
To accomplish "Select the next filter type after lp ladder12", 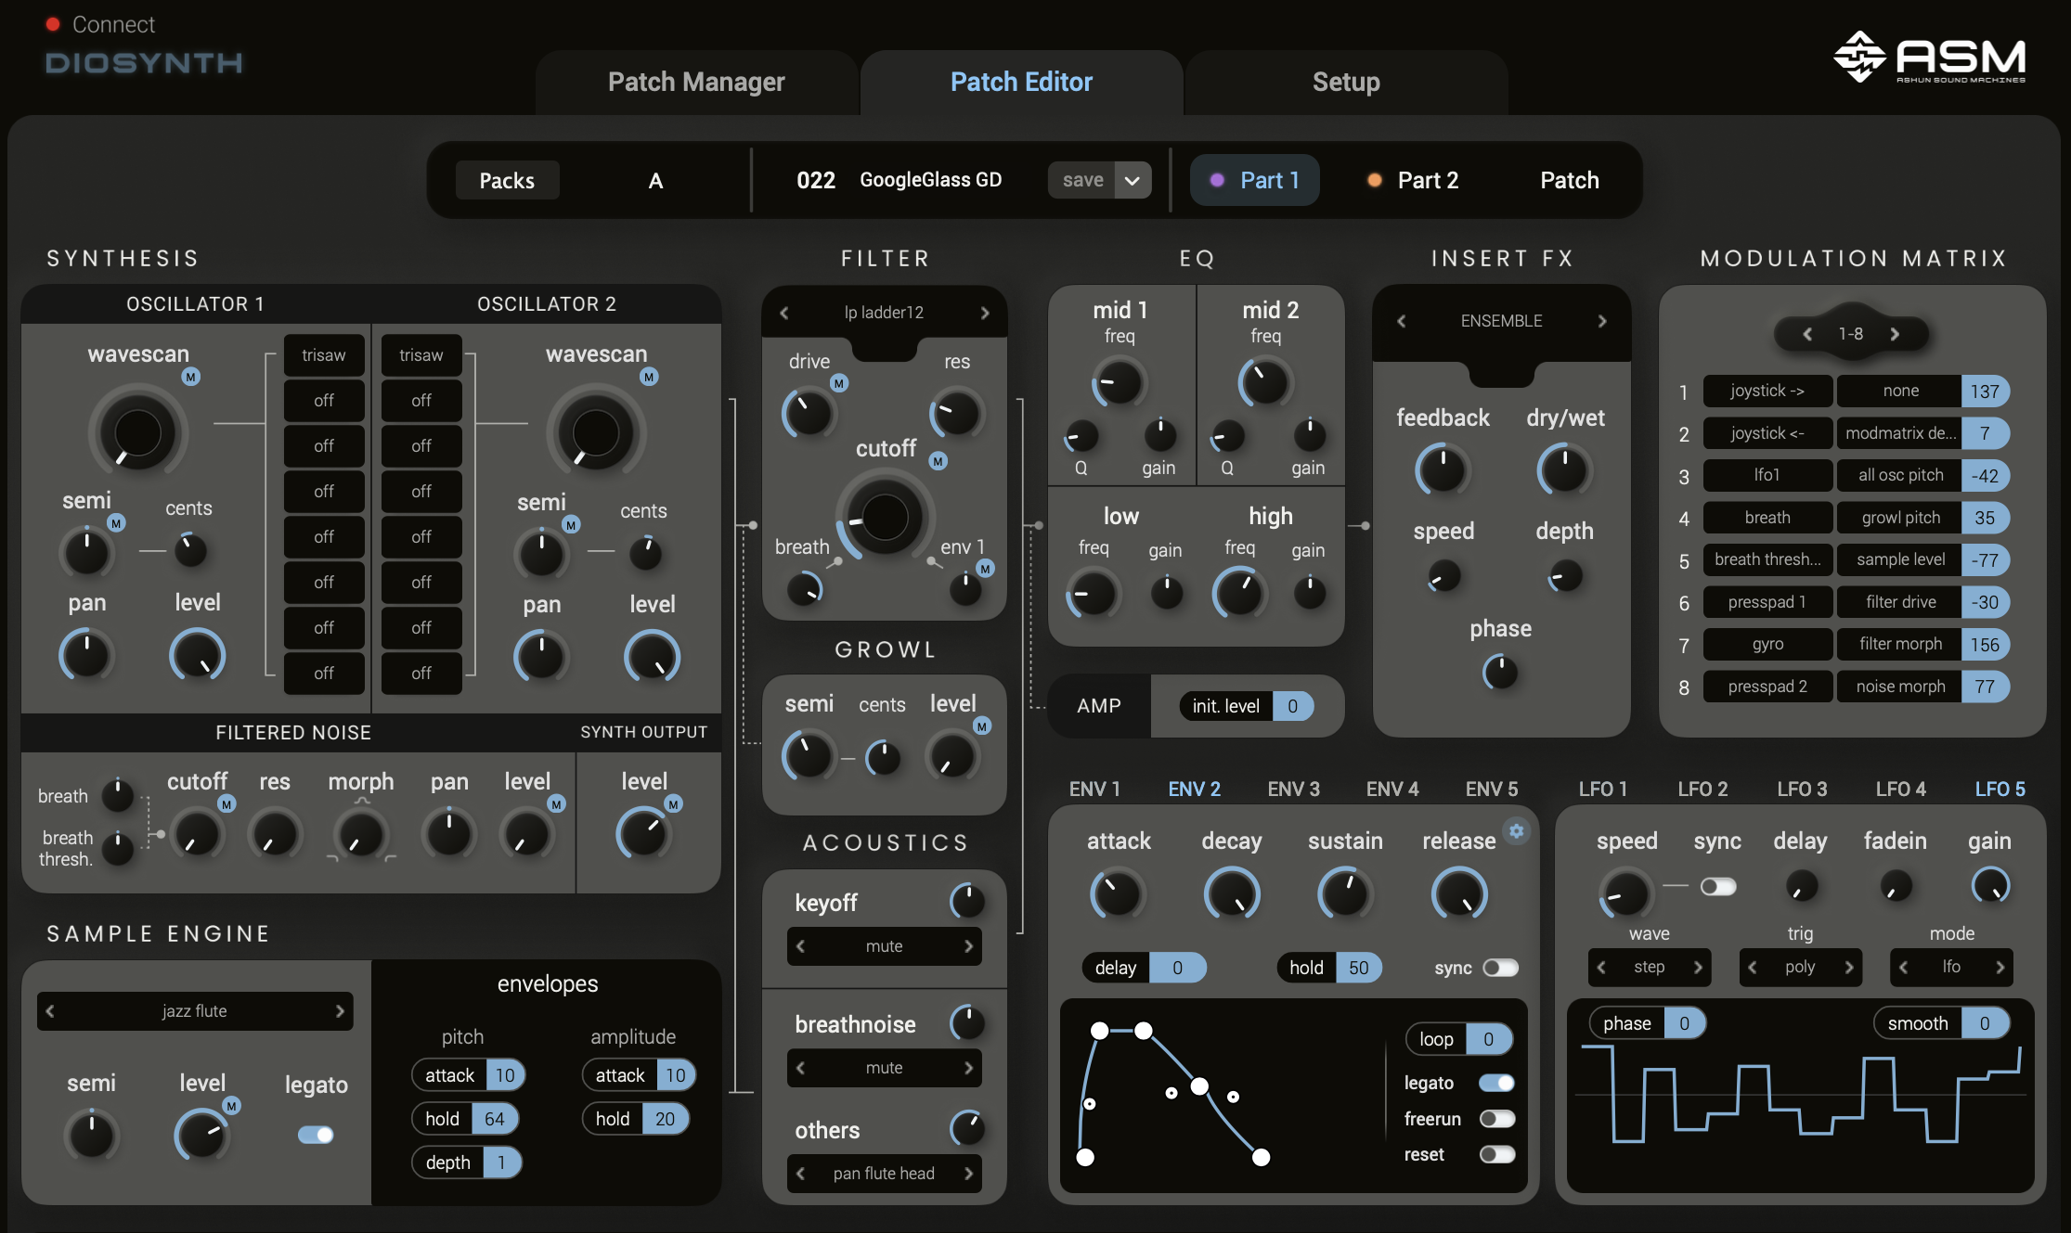I will coord(986,313).
